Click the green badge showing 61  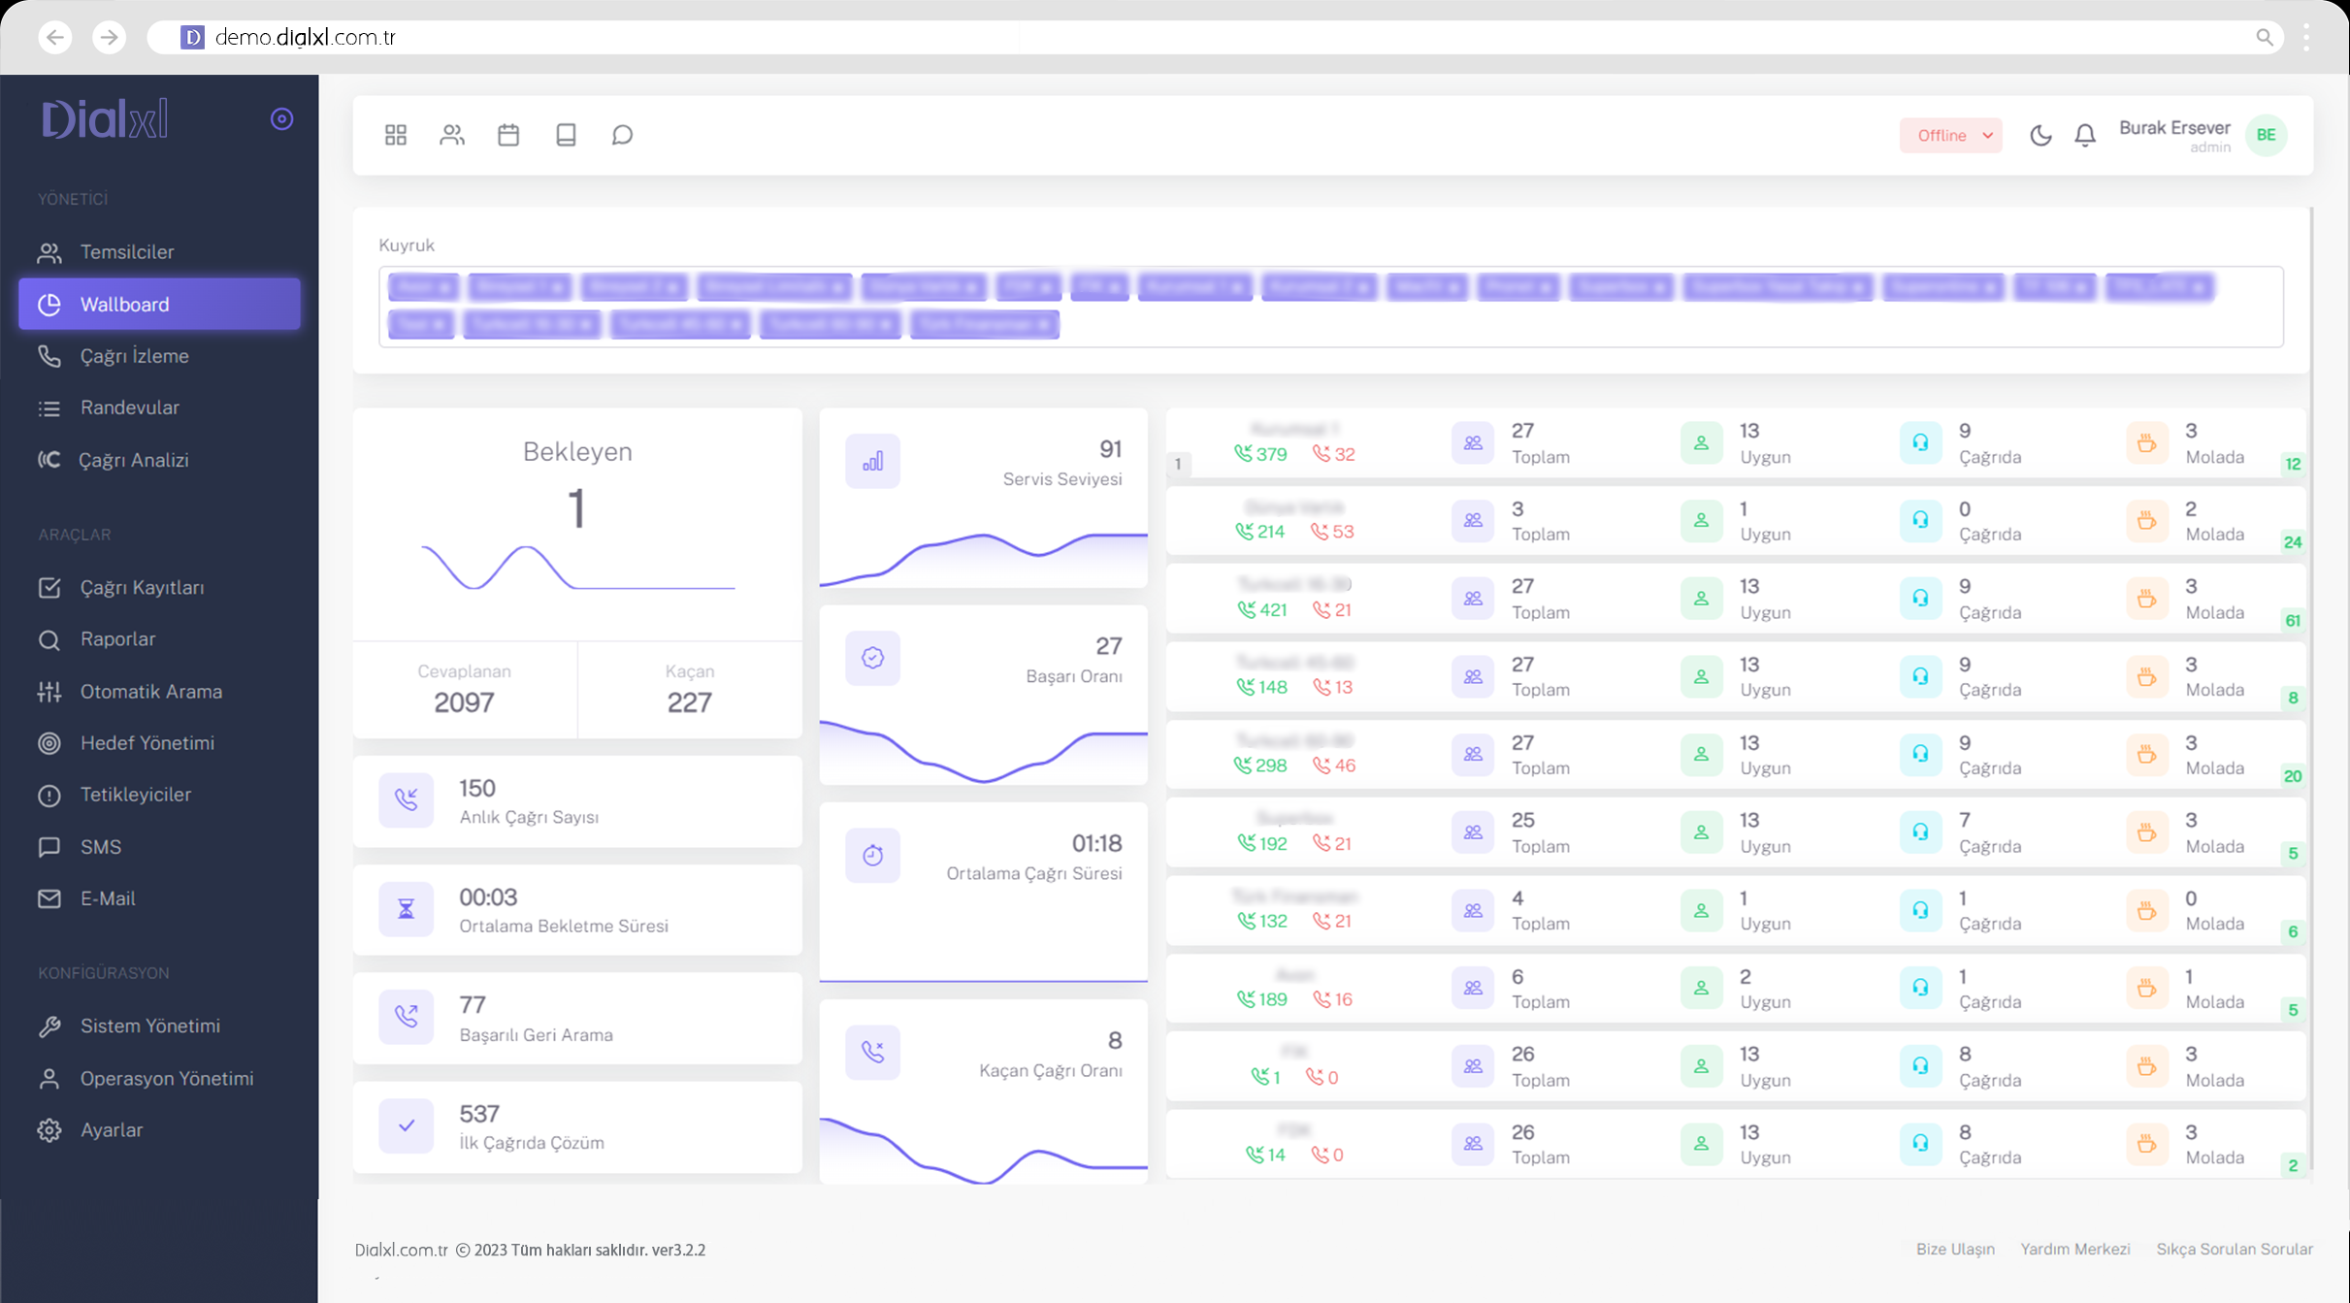[x=2293, y=621]
